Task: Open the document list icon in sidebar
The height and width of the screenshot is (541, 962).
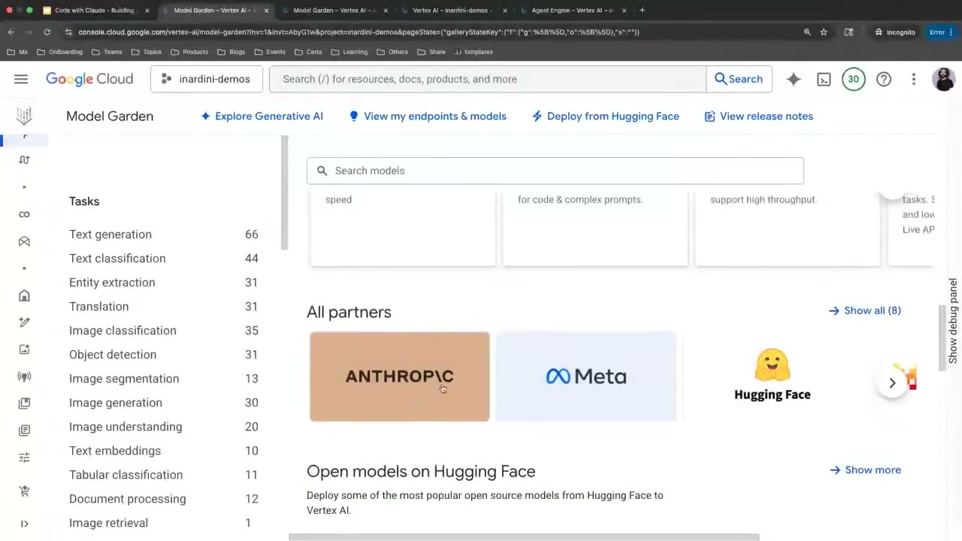Action: pyautogui.click(x=24, y=431)
